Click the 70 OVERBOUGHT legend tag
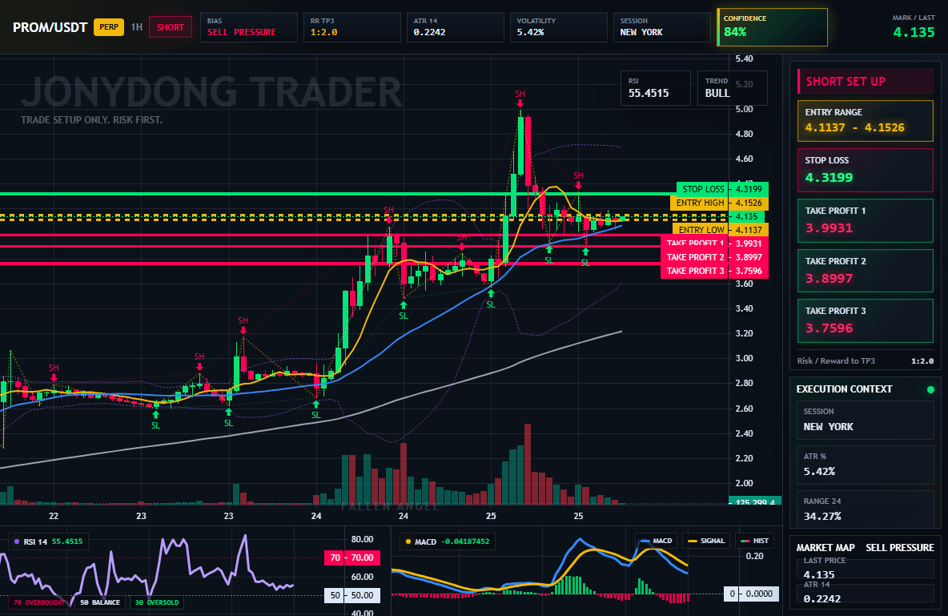This screenshot has width=948, height=616. click(x=39, y=602)
